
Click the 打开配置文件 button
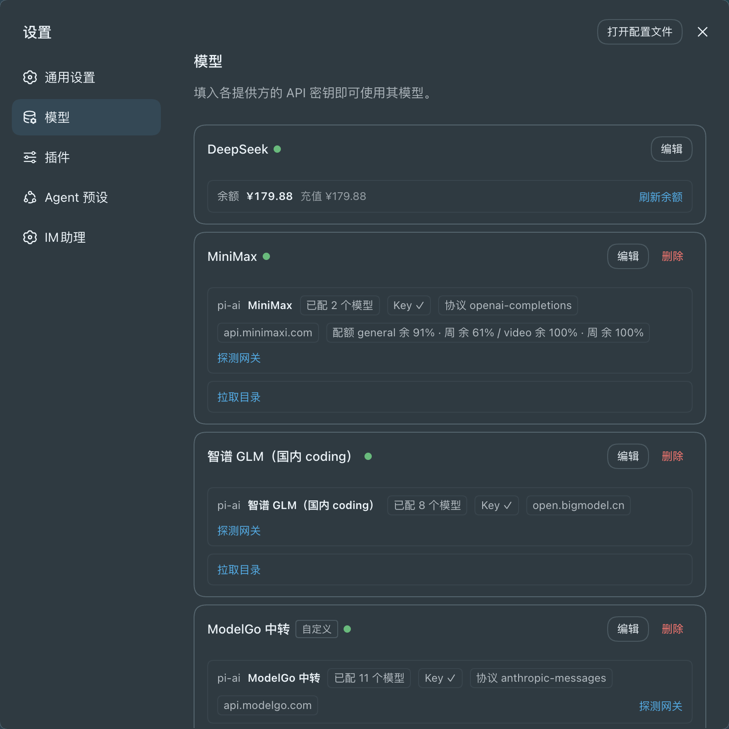[639, 32]
